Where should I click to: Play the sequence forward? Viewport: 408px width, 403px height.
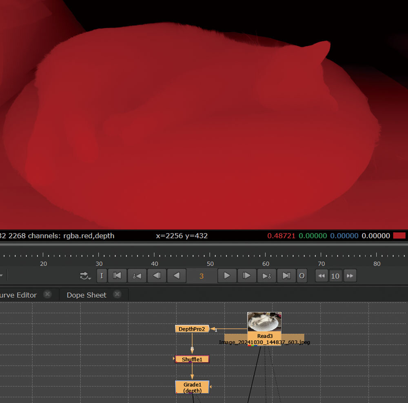227,276
